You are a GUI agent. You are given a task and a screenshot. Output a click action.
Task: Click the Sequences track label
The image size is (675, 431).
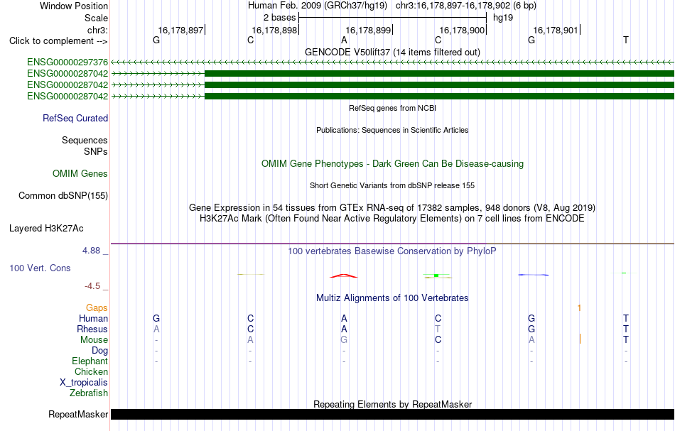tap(85, 140)
